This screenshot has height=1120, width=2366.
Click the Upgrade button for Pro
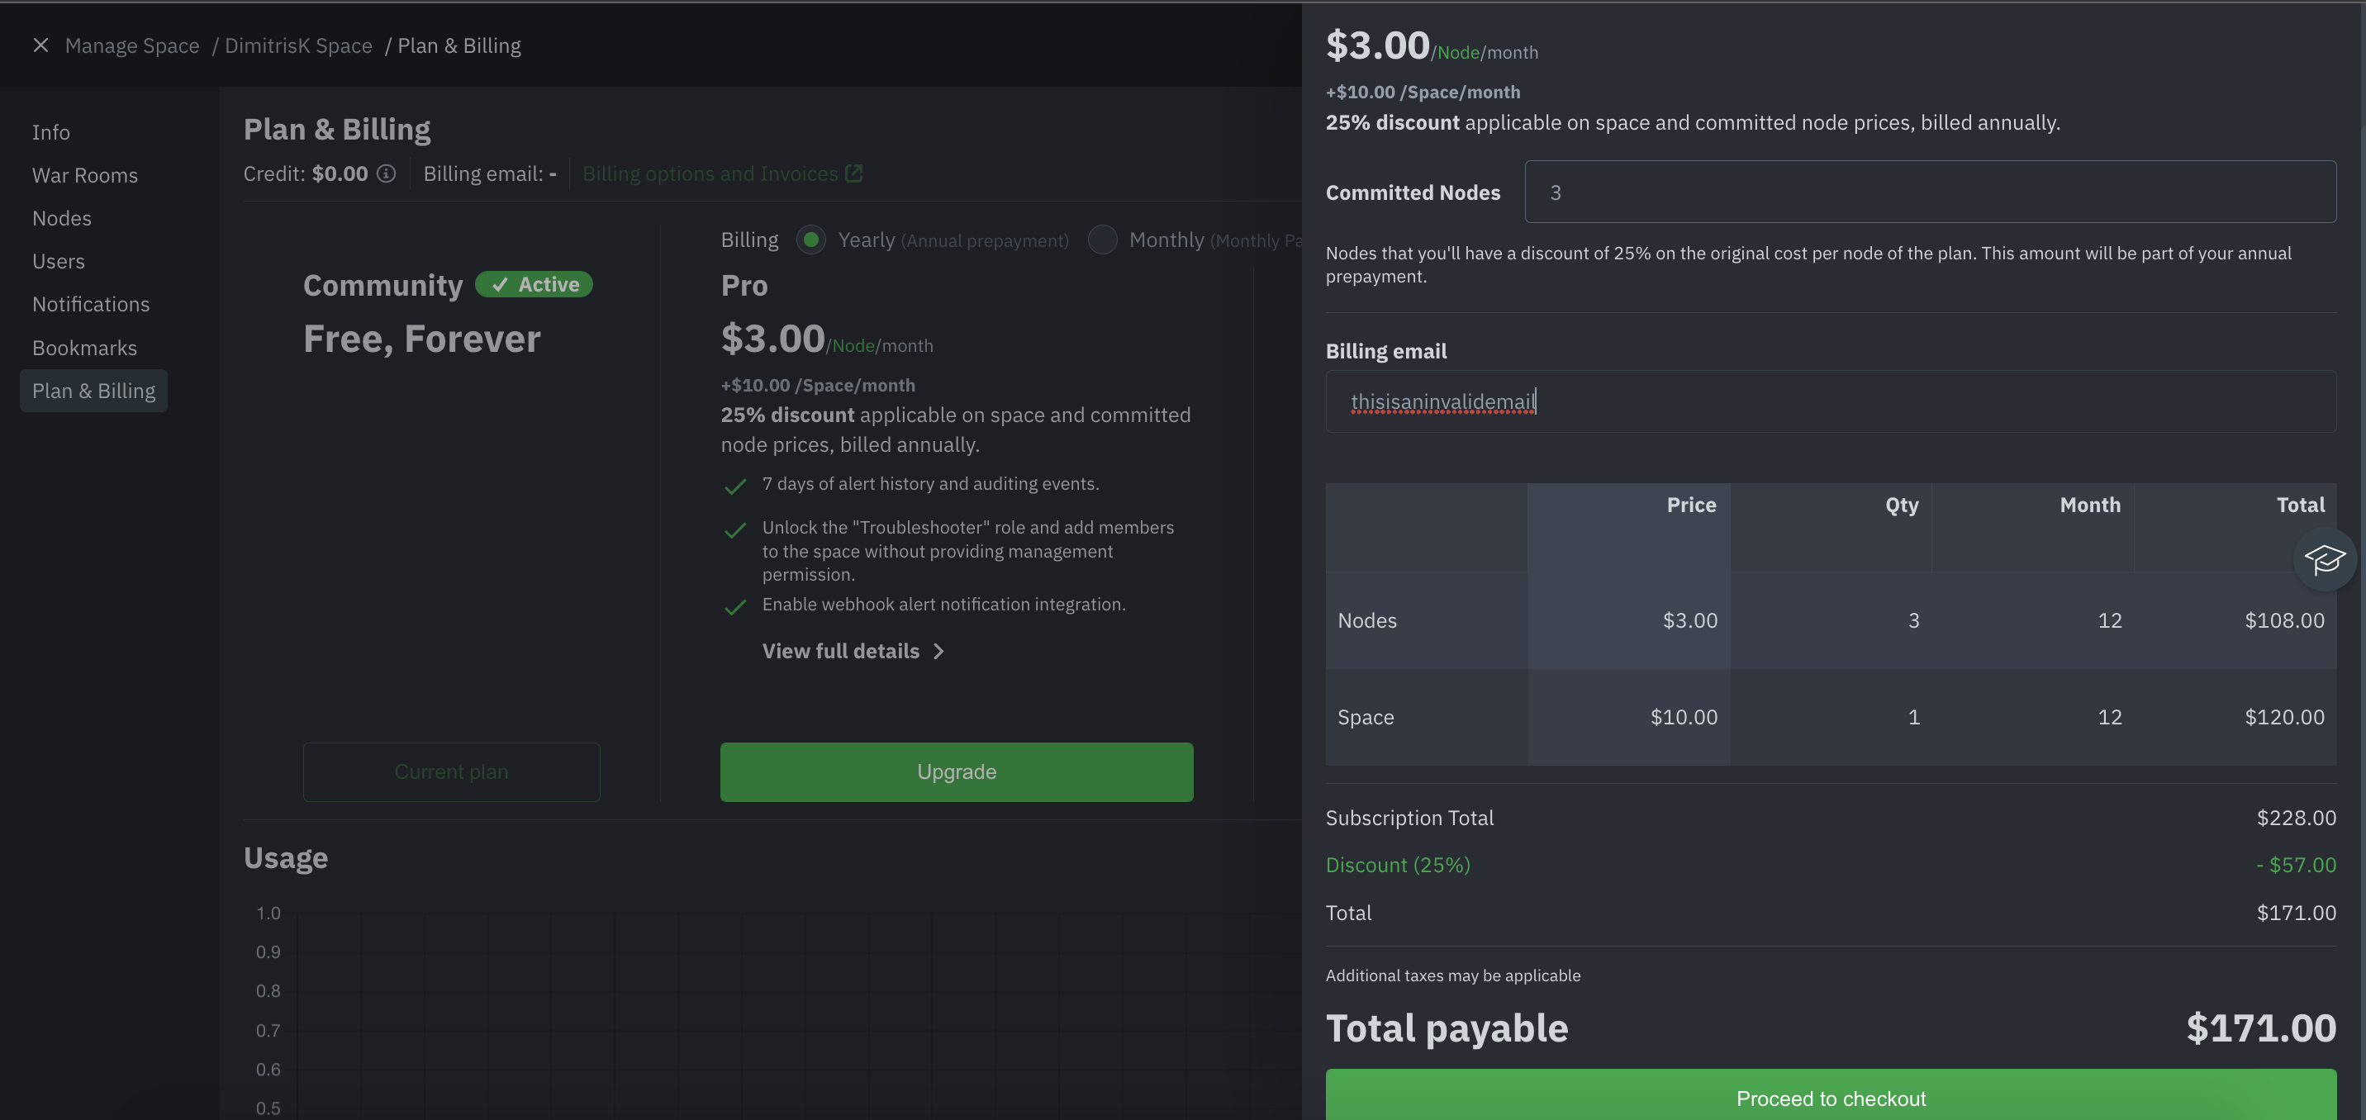[956, 772]
